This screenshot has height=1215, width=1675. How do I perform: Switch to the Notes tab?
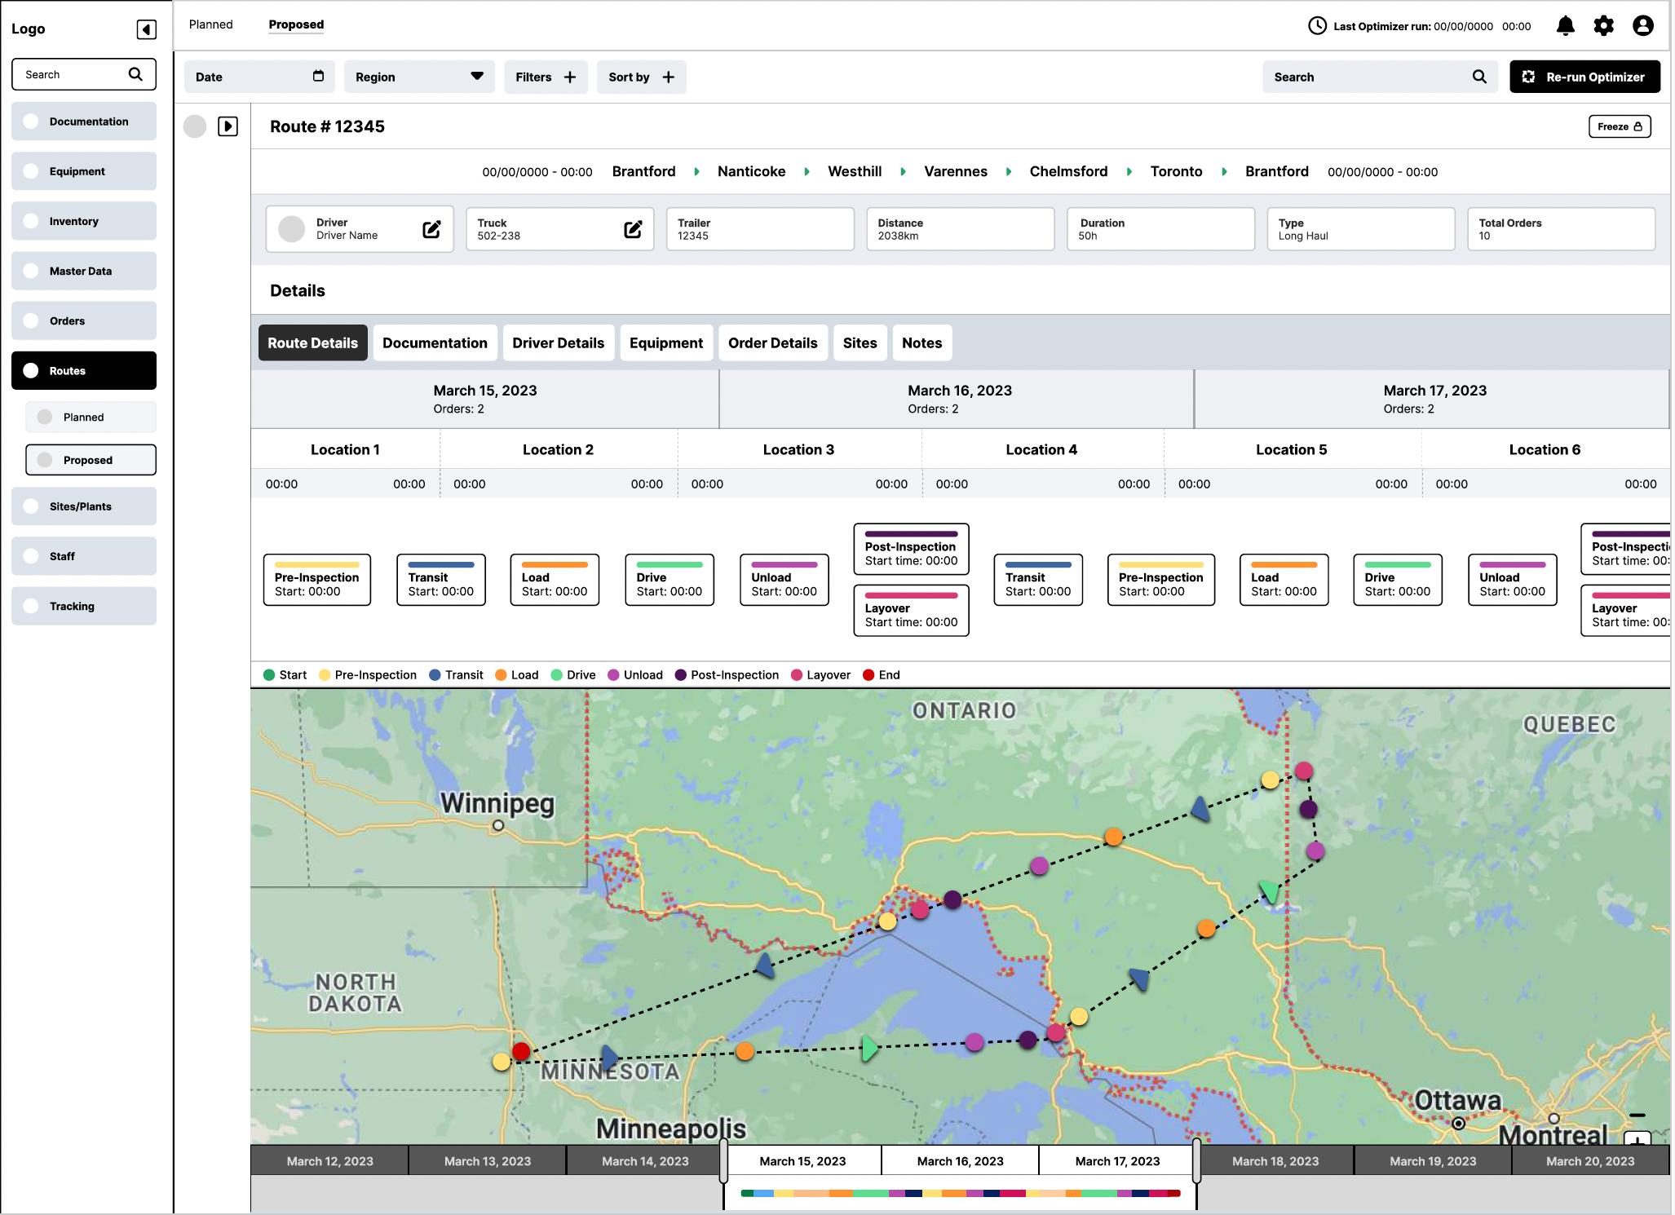[921, 343]
